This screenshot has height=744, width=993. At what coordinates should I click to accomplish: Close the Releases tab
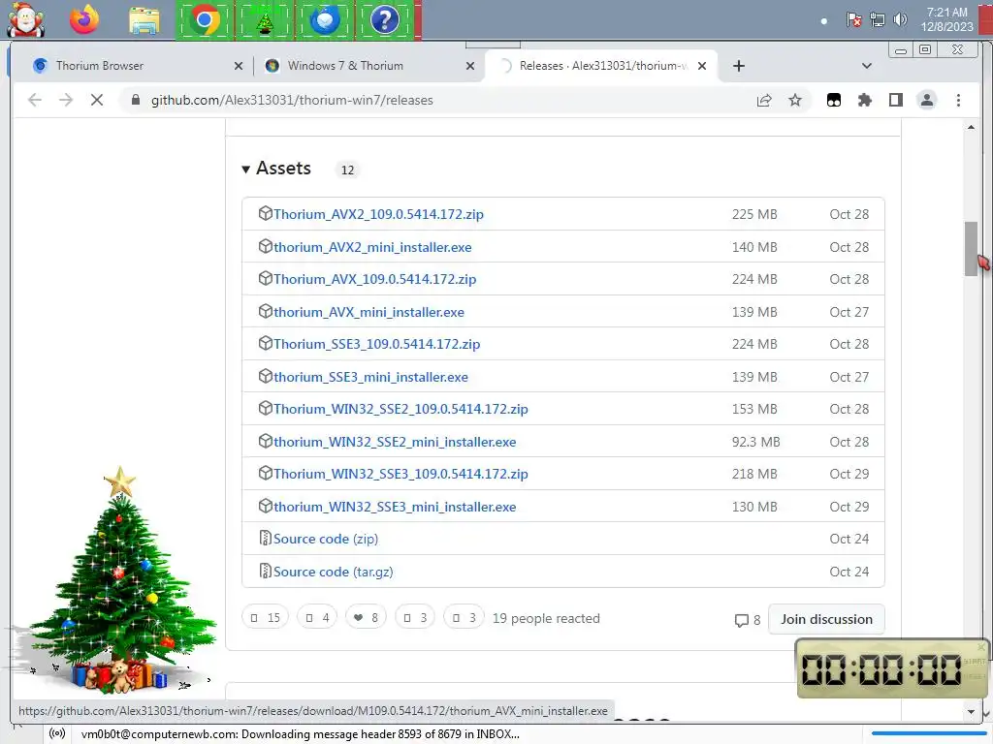702,66
